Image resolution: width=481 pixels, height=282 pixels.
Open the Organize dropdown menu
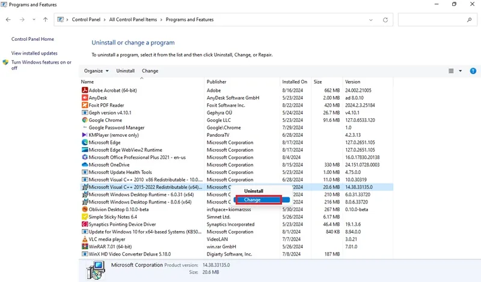point(96,71)
